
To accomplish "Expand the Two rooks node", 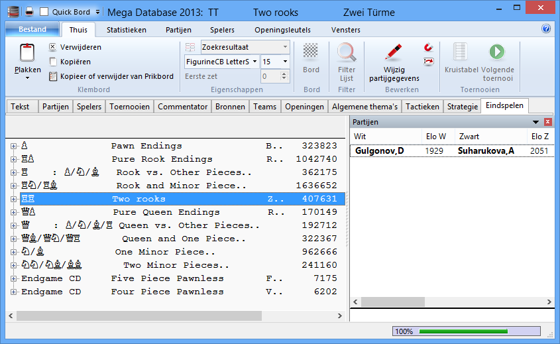I will (x=13, y=199).
